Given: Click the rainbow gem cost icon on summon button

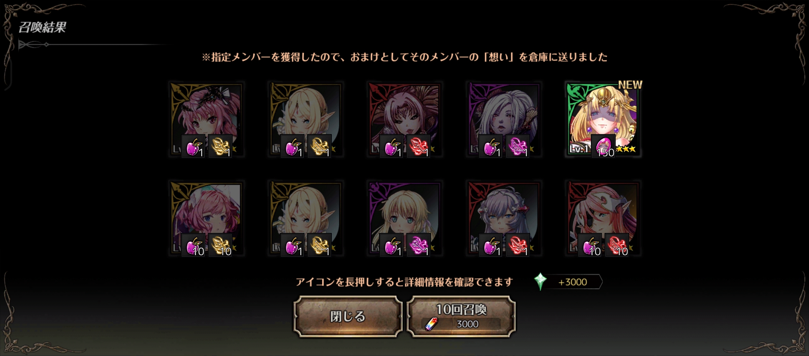Looking at the screenshot, I should pyautogui.click(x=431, y=324).
